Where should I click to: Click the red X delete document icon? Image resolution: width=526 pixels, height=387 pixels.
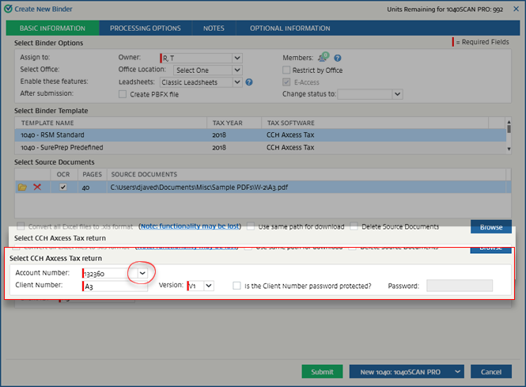[37, 187]
